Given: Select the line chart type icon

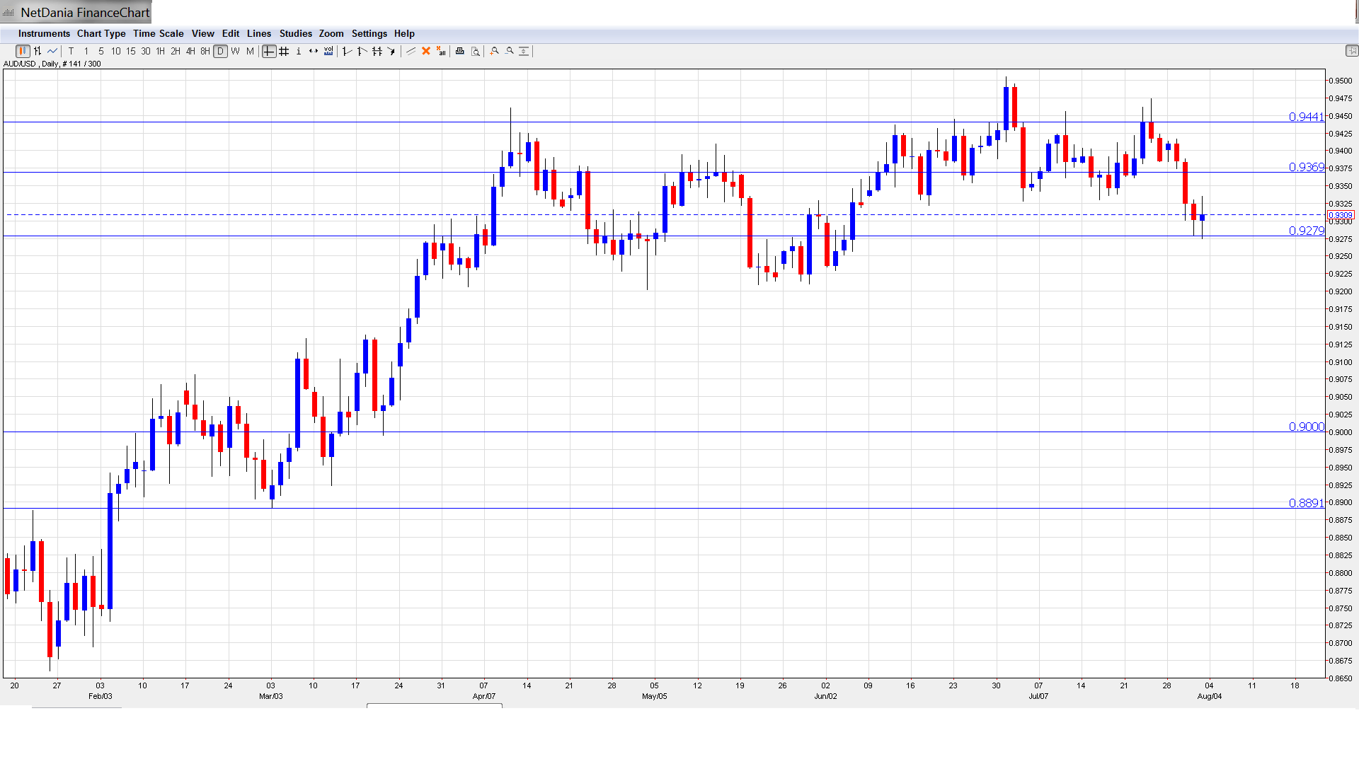Looking at the screenshot, I should coord(52,51).
